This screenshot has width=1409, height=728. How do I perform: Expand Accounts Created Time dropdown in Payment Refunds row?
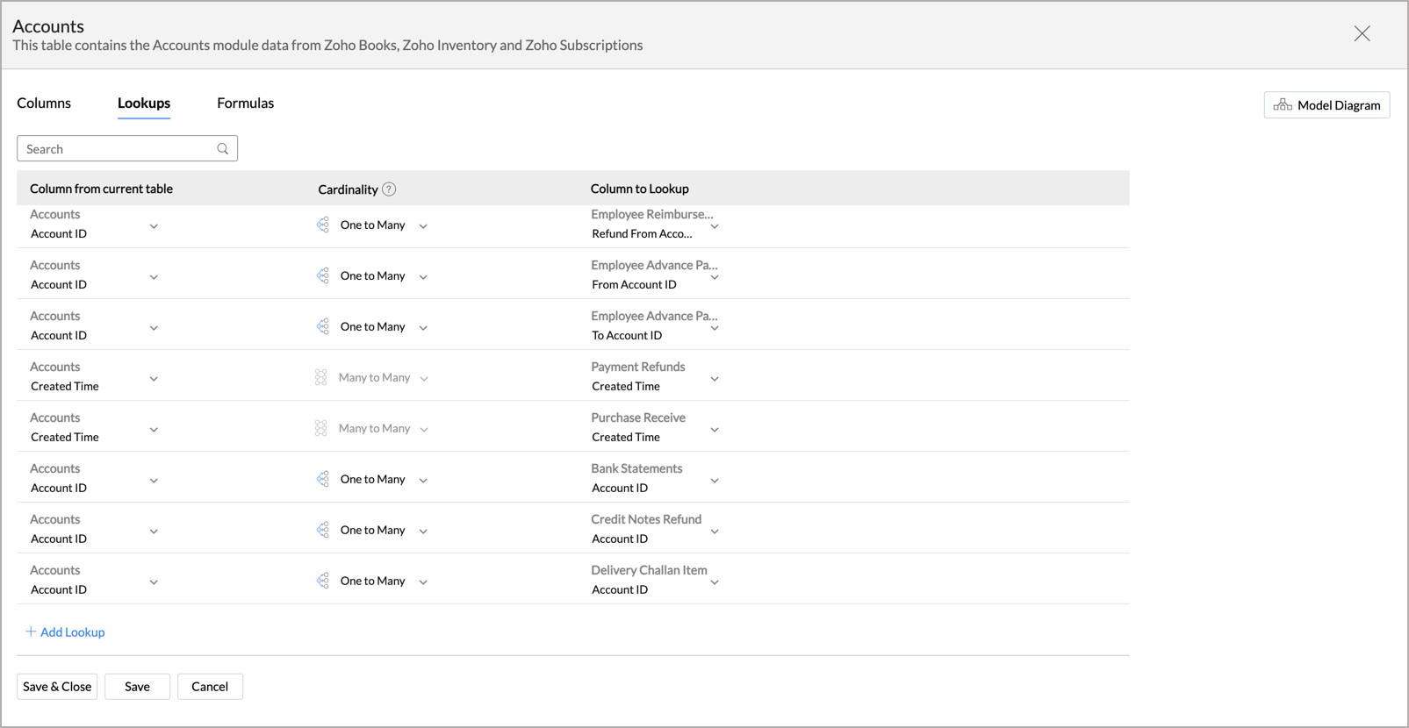coord(154,379)
